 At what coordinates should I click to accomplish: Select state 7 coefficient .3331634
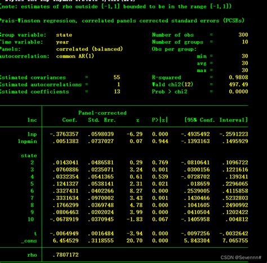click(x=65, y=198)
